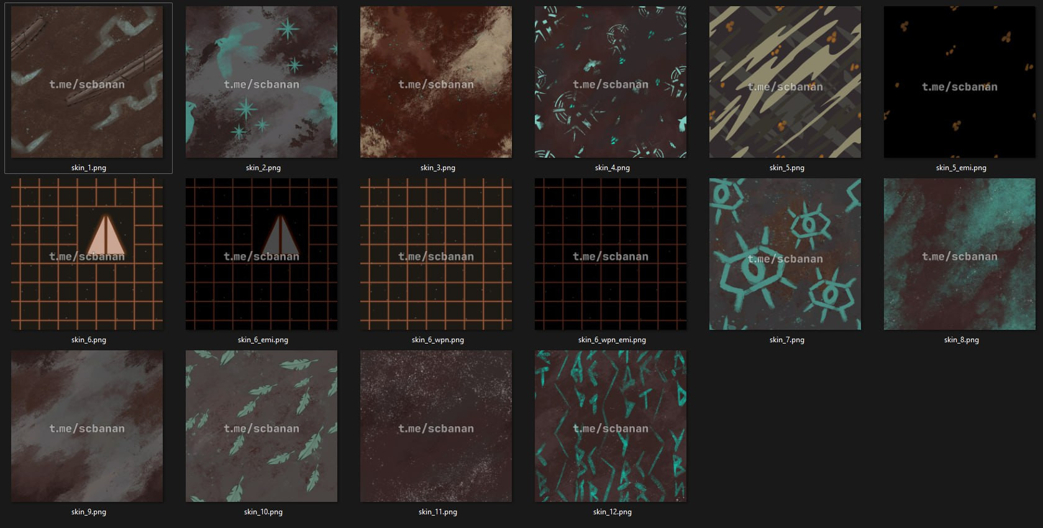This screenshot has height=528, width=1043.
Task: Click the skin_9.png file name
Action: (89, 512)
